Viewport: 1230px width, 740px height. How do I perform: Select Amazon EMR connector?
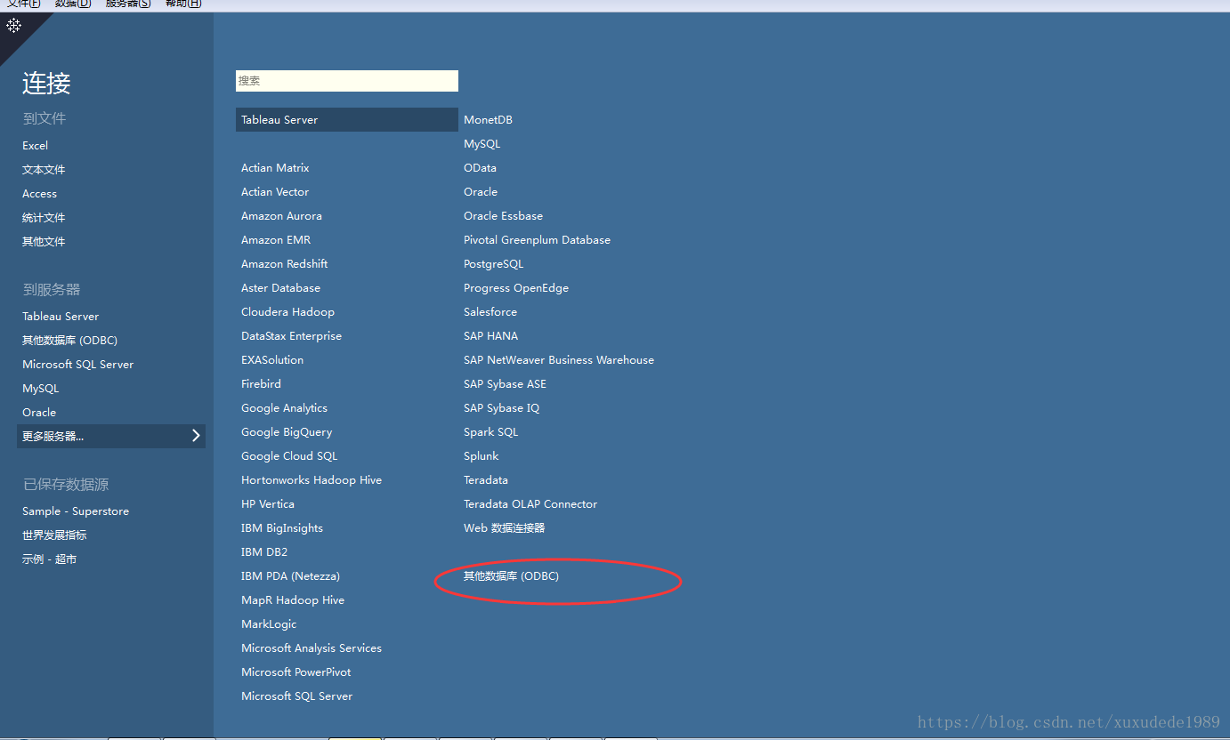pos(276,240)
